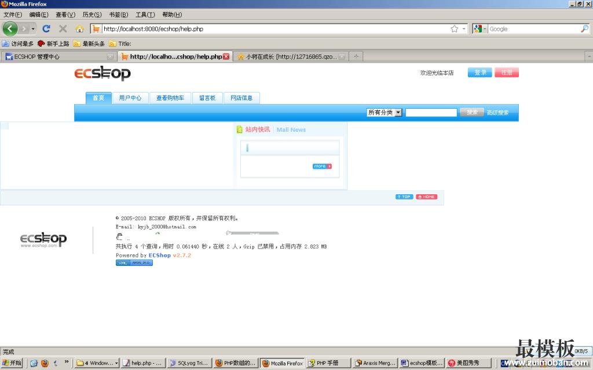Click the 站内快讯 news icon
This screenshot has height=370, width=593.
coord(239,129)
